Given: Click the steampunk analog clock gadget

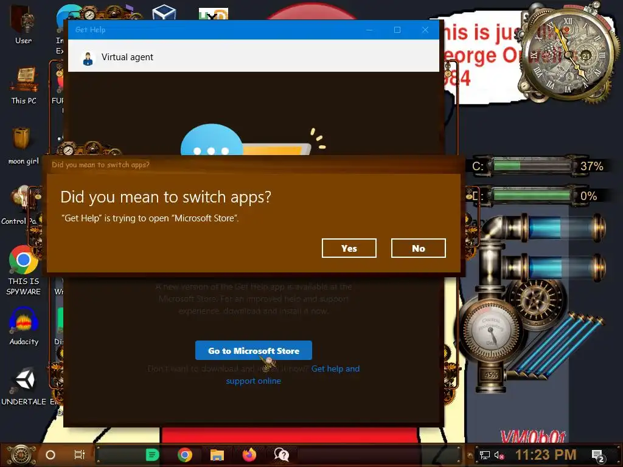Looking at the screenshot, I should pyautogui.click(x=568, y=54).
